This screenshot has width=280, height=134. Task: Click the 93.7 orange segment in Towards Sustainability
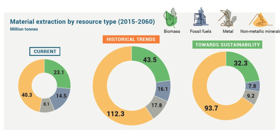211,108
